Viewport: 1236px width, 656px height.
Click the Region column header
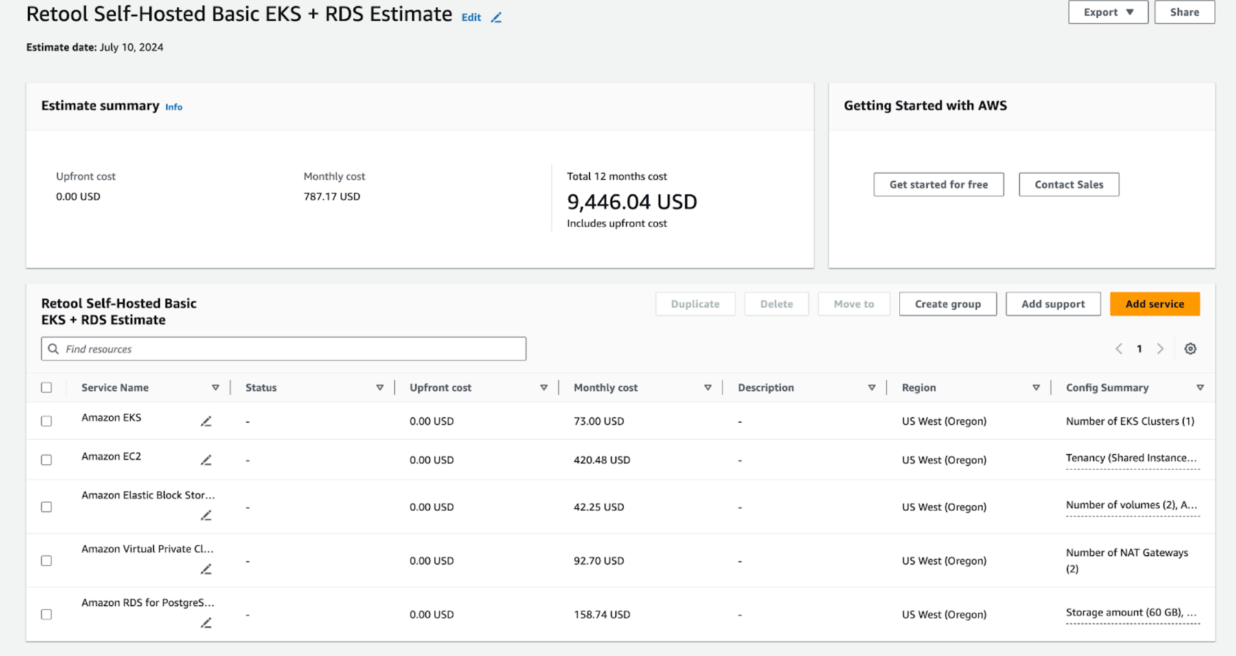pyautogui.click(x=919, y=388)
